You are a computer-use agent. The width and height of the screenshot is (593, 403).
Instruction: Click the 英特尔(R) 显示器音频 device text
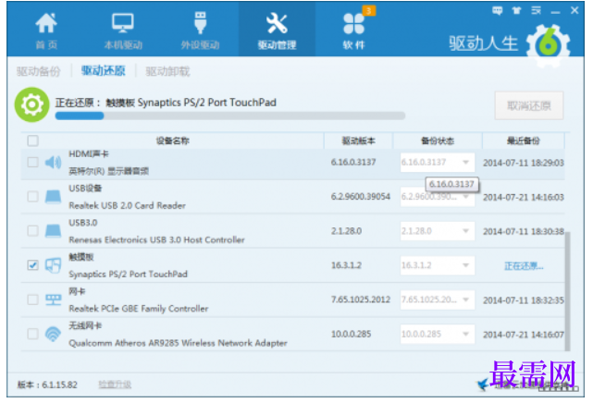point(108,172)
